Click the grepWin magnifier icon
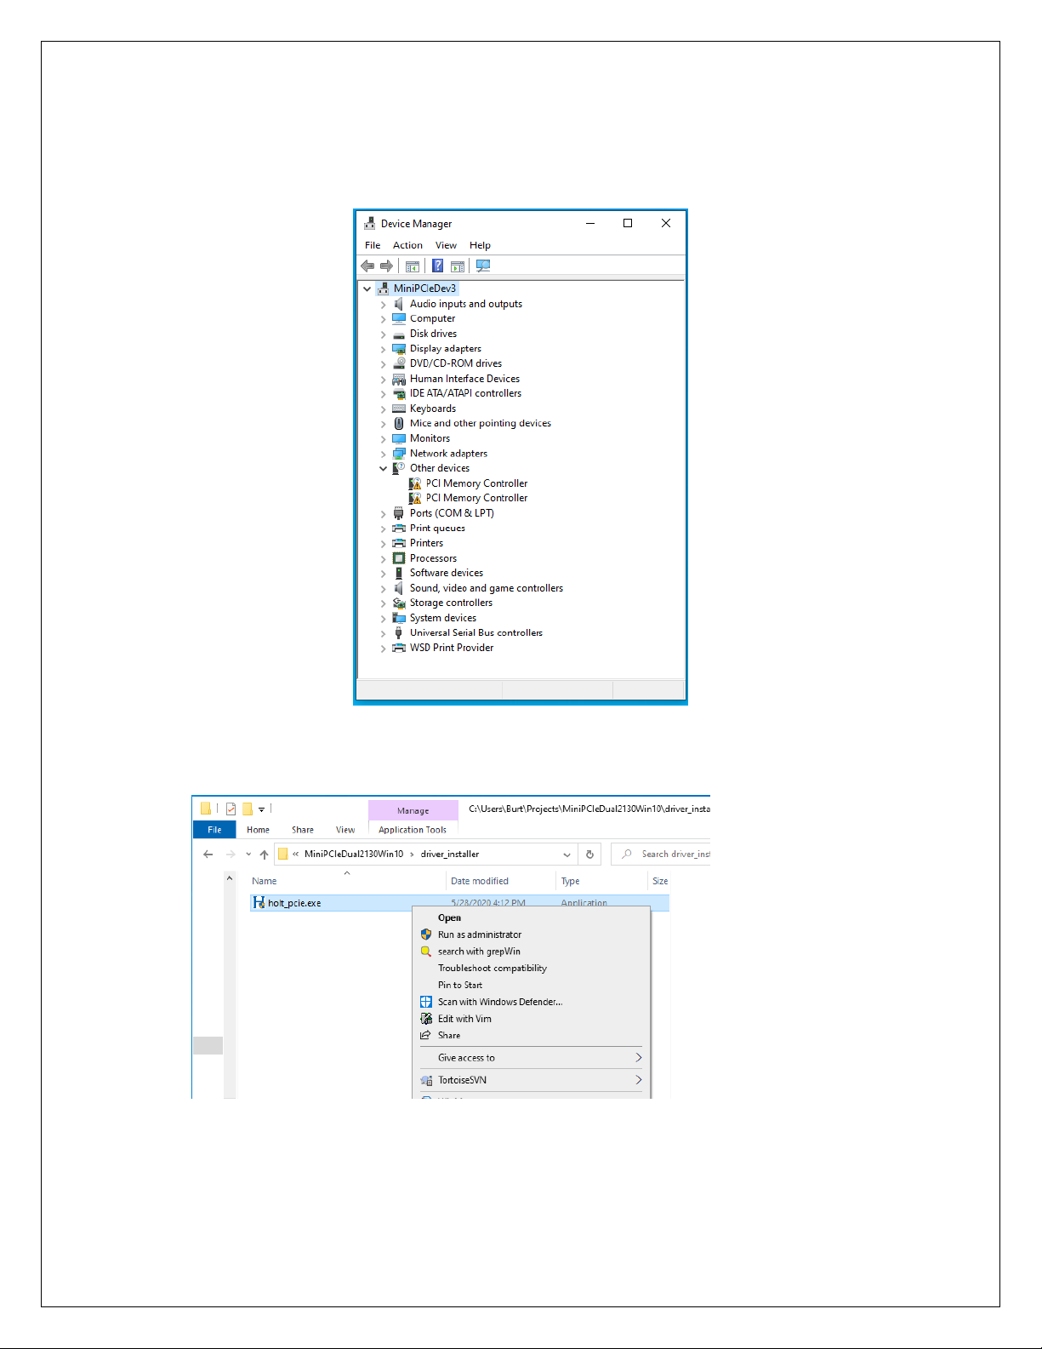Image resolution: width=1042 pixels, height=1349 pixels. [x=426, y=952]
